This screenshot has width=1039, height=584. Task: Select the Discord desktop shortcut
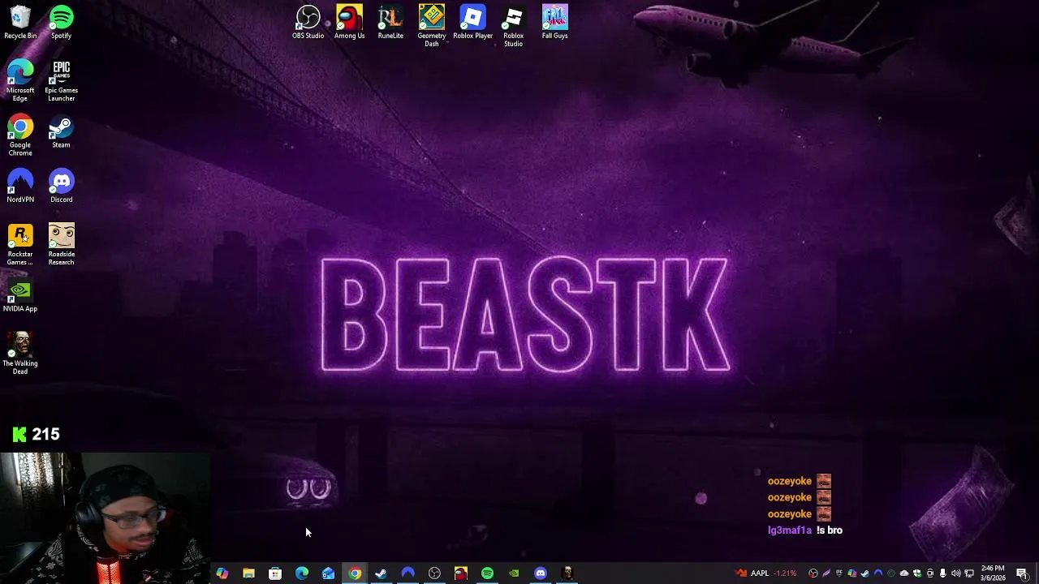(x=61, y=186)
